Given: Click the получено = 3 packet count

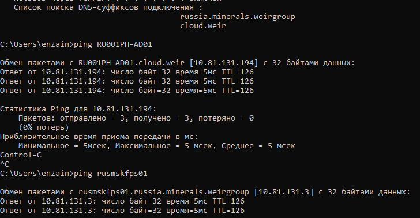Looking at the screenshot, I should click(x=162, y=118).
